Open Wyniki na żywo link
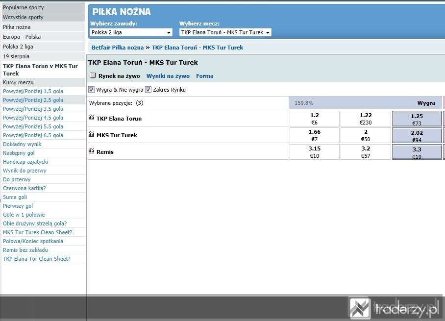Image resolution: width=445 pixels, height=321 pixels. coord(168,76)
